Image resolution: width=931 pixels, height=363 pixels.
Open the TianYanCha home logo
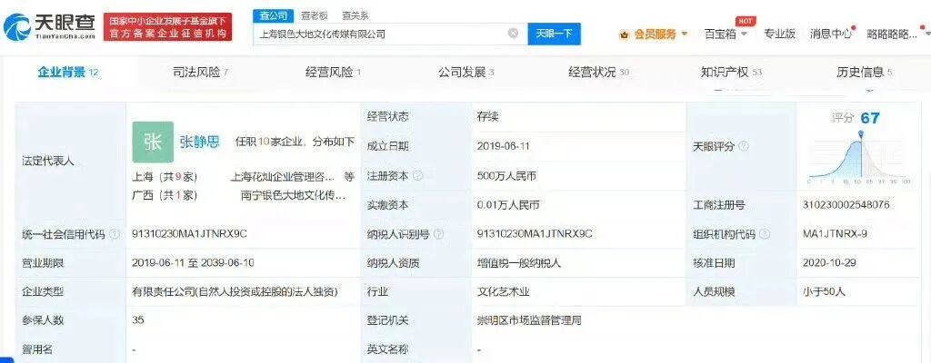(x=50, y=27)
